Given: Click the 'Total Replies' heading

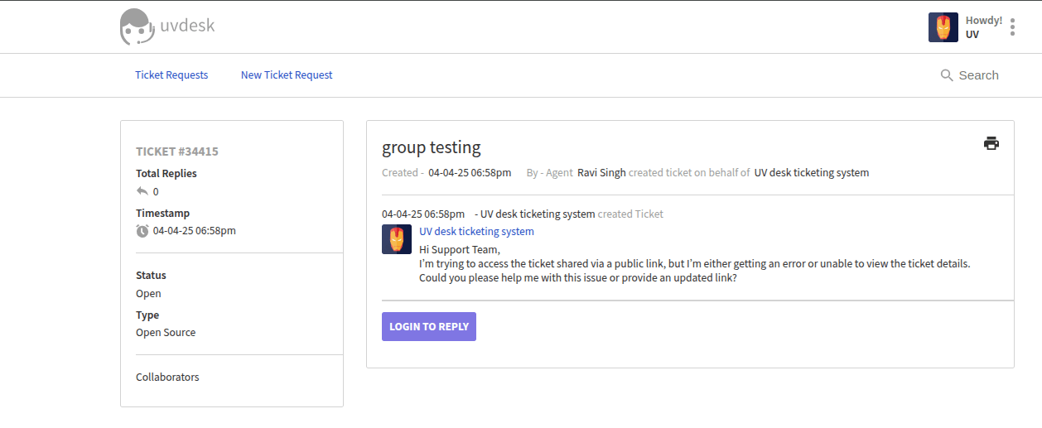Looking at the screenshot, I should 166,174.
